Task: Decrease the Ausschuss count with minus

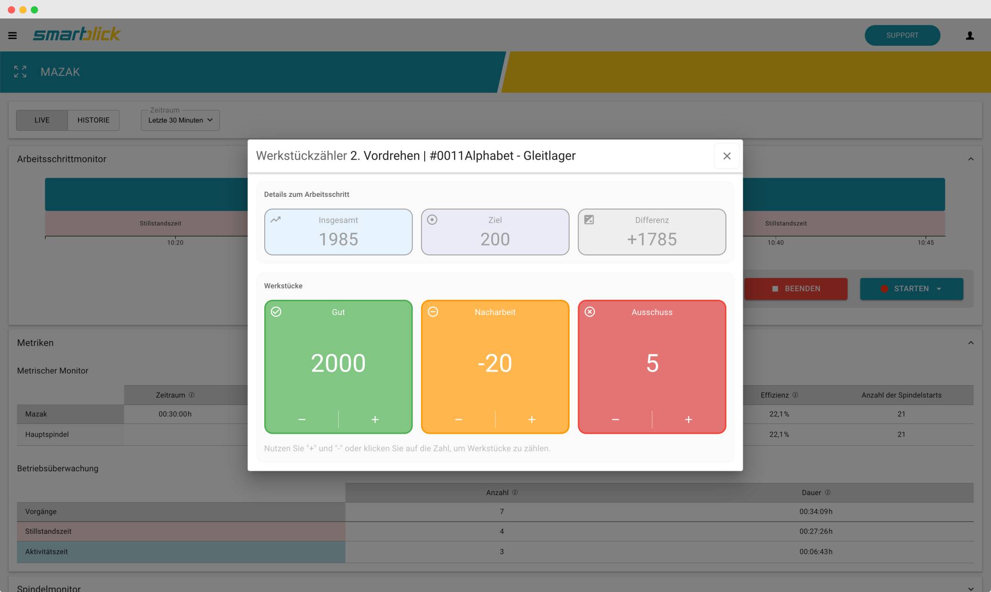Action: click(615, 419)
